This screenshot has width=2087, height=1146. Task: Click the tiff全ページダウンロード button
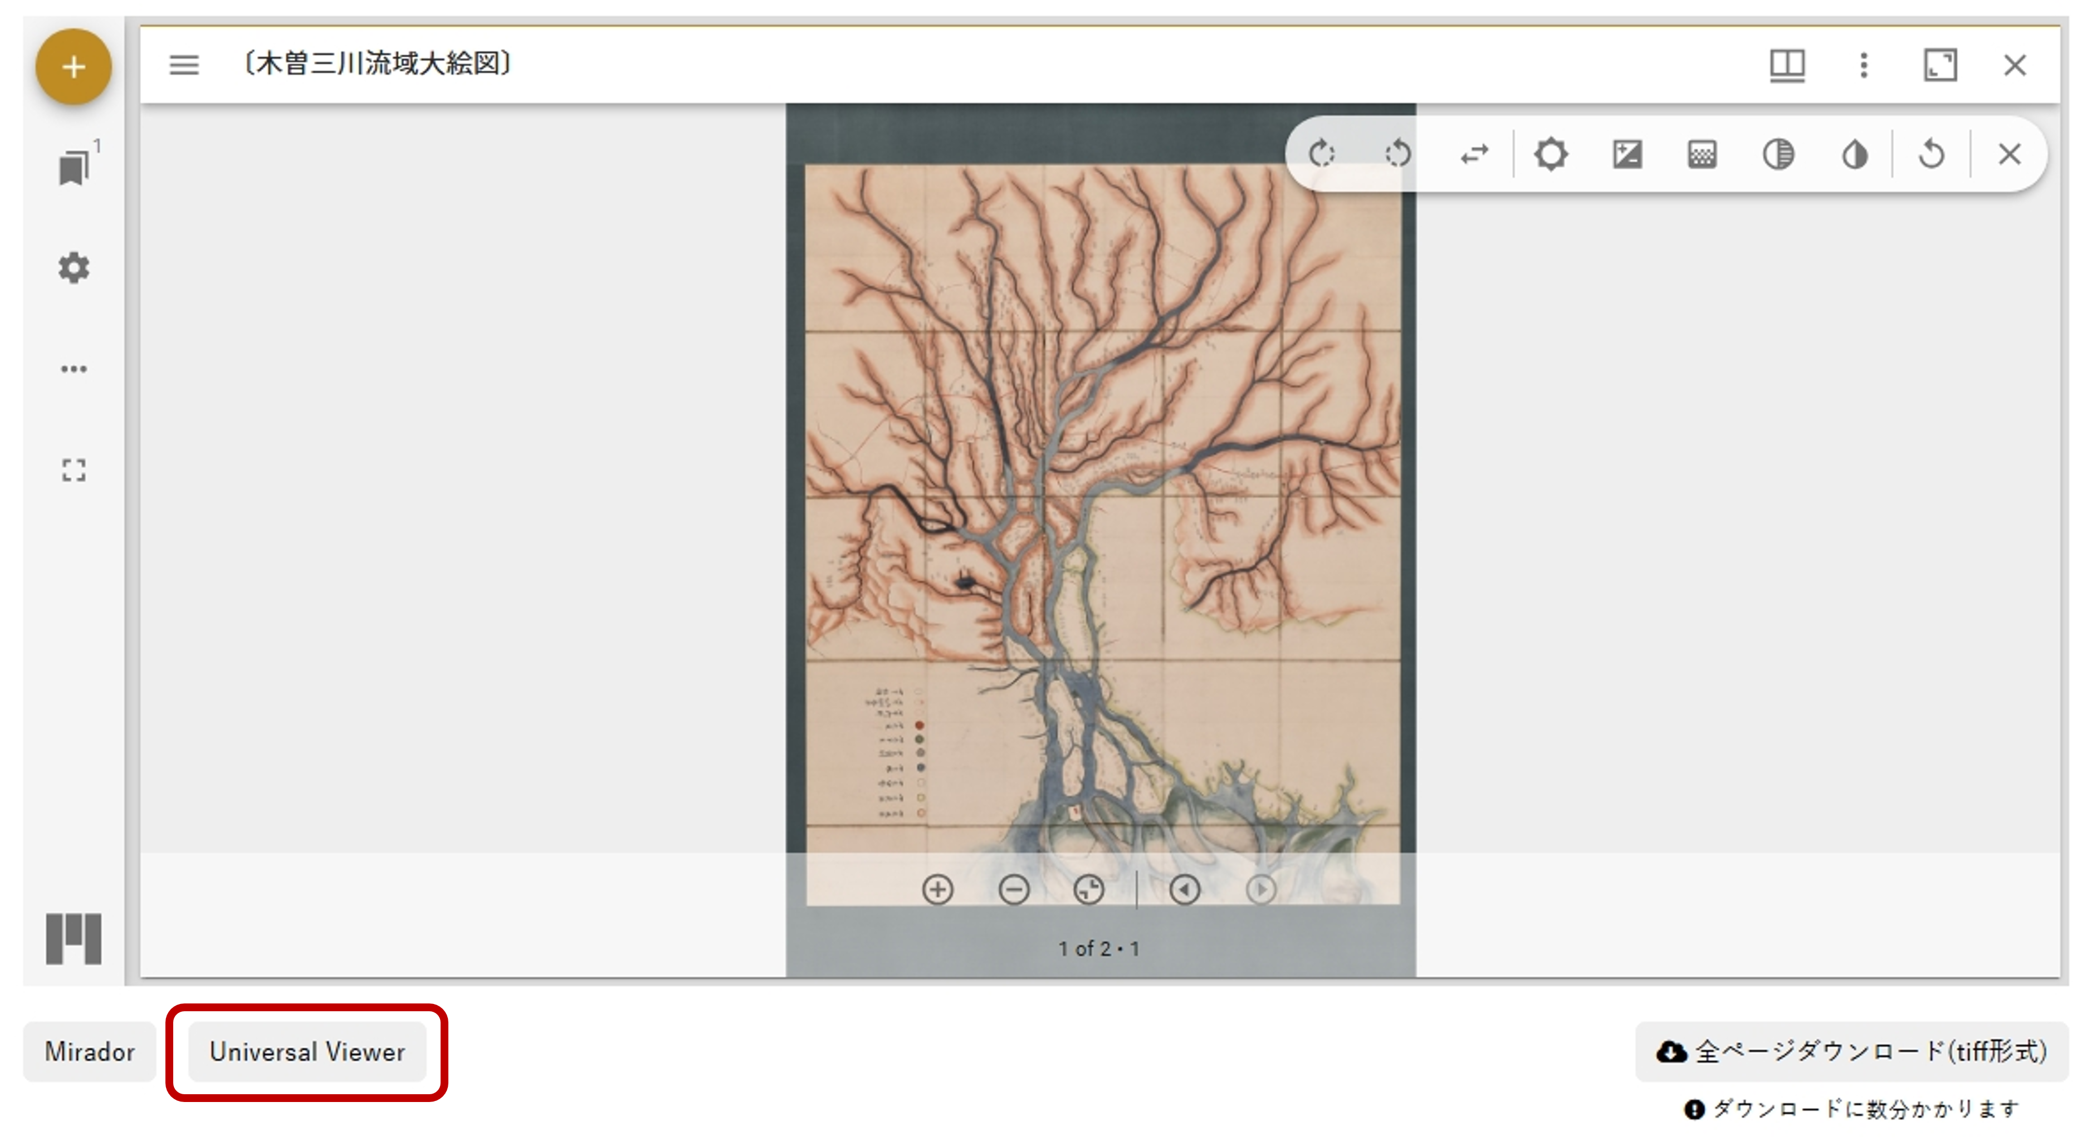pyautogui.click(x=1852, y=1051)
